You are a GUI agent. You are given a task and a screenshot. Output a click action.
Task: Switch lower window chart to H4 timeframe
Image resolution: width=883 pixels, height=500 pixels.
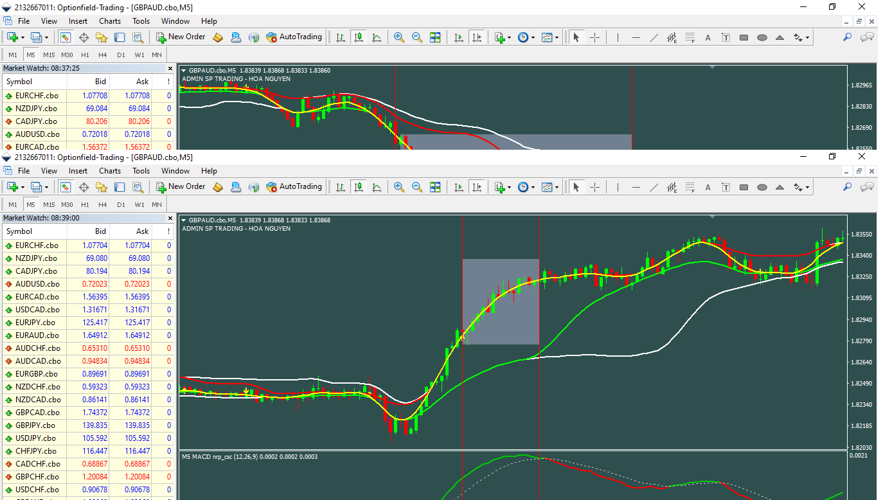[103, 204]
